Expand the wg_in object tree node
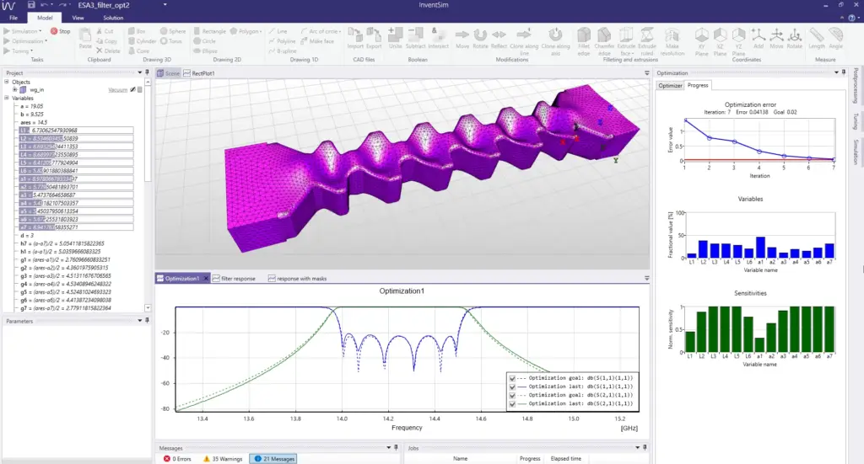The image size is (864, 464). [x=14, y=89]
